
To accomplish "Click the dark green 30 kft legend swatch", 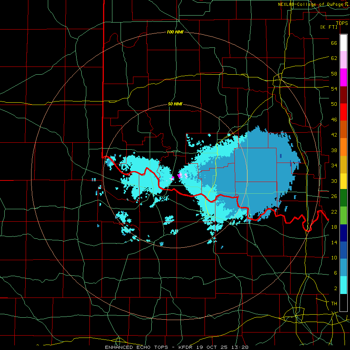I will (x=343, y=198).
